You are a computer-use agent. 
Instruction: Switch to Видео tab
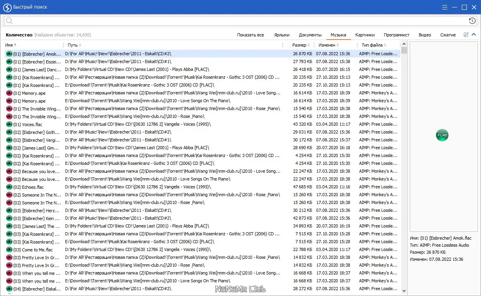click(425, 35)
